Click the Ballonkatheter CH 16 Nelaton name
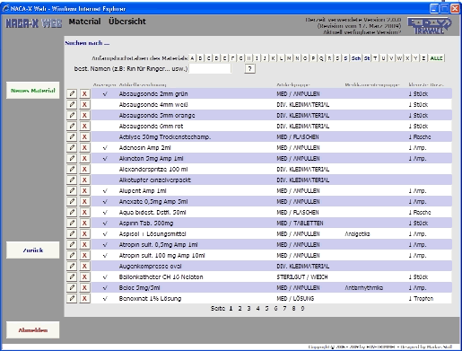This screenshot has width=462, height=351. [x=161, y=277]
